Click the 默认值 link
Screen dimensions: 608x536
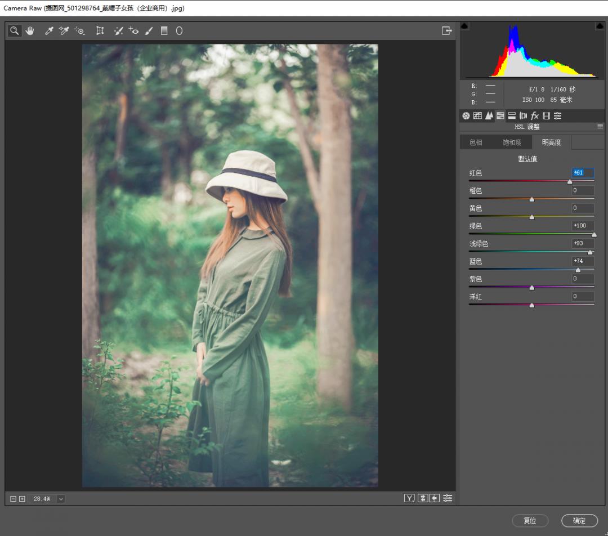(x=527, y=159)
